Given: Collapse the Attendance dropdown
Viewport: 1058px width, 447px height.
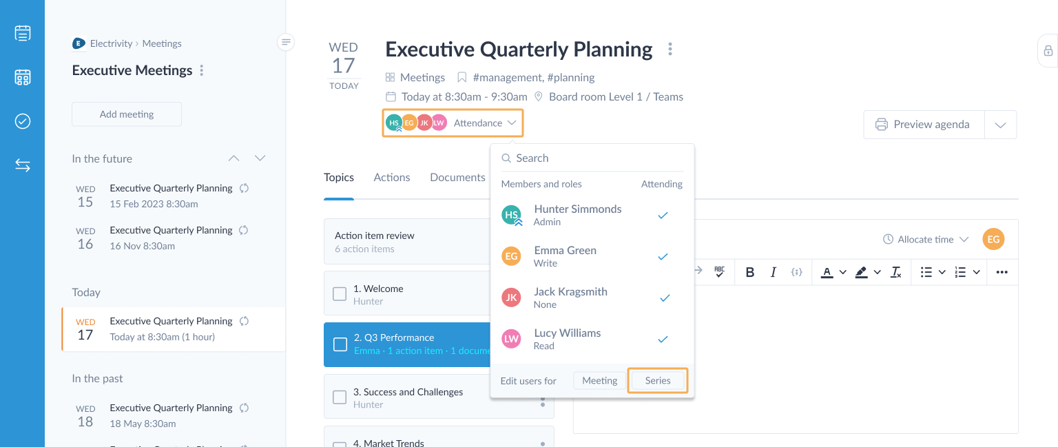Looking at the screenshot, I should point(485,123).
